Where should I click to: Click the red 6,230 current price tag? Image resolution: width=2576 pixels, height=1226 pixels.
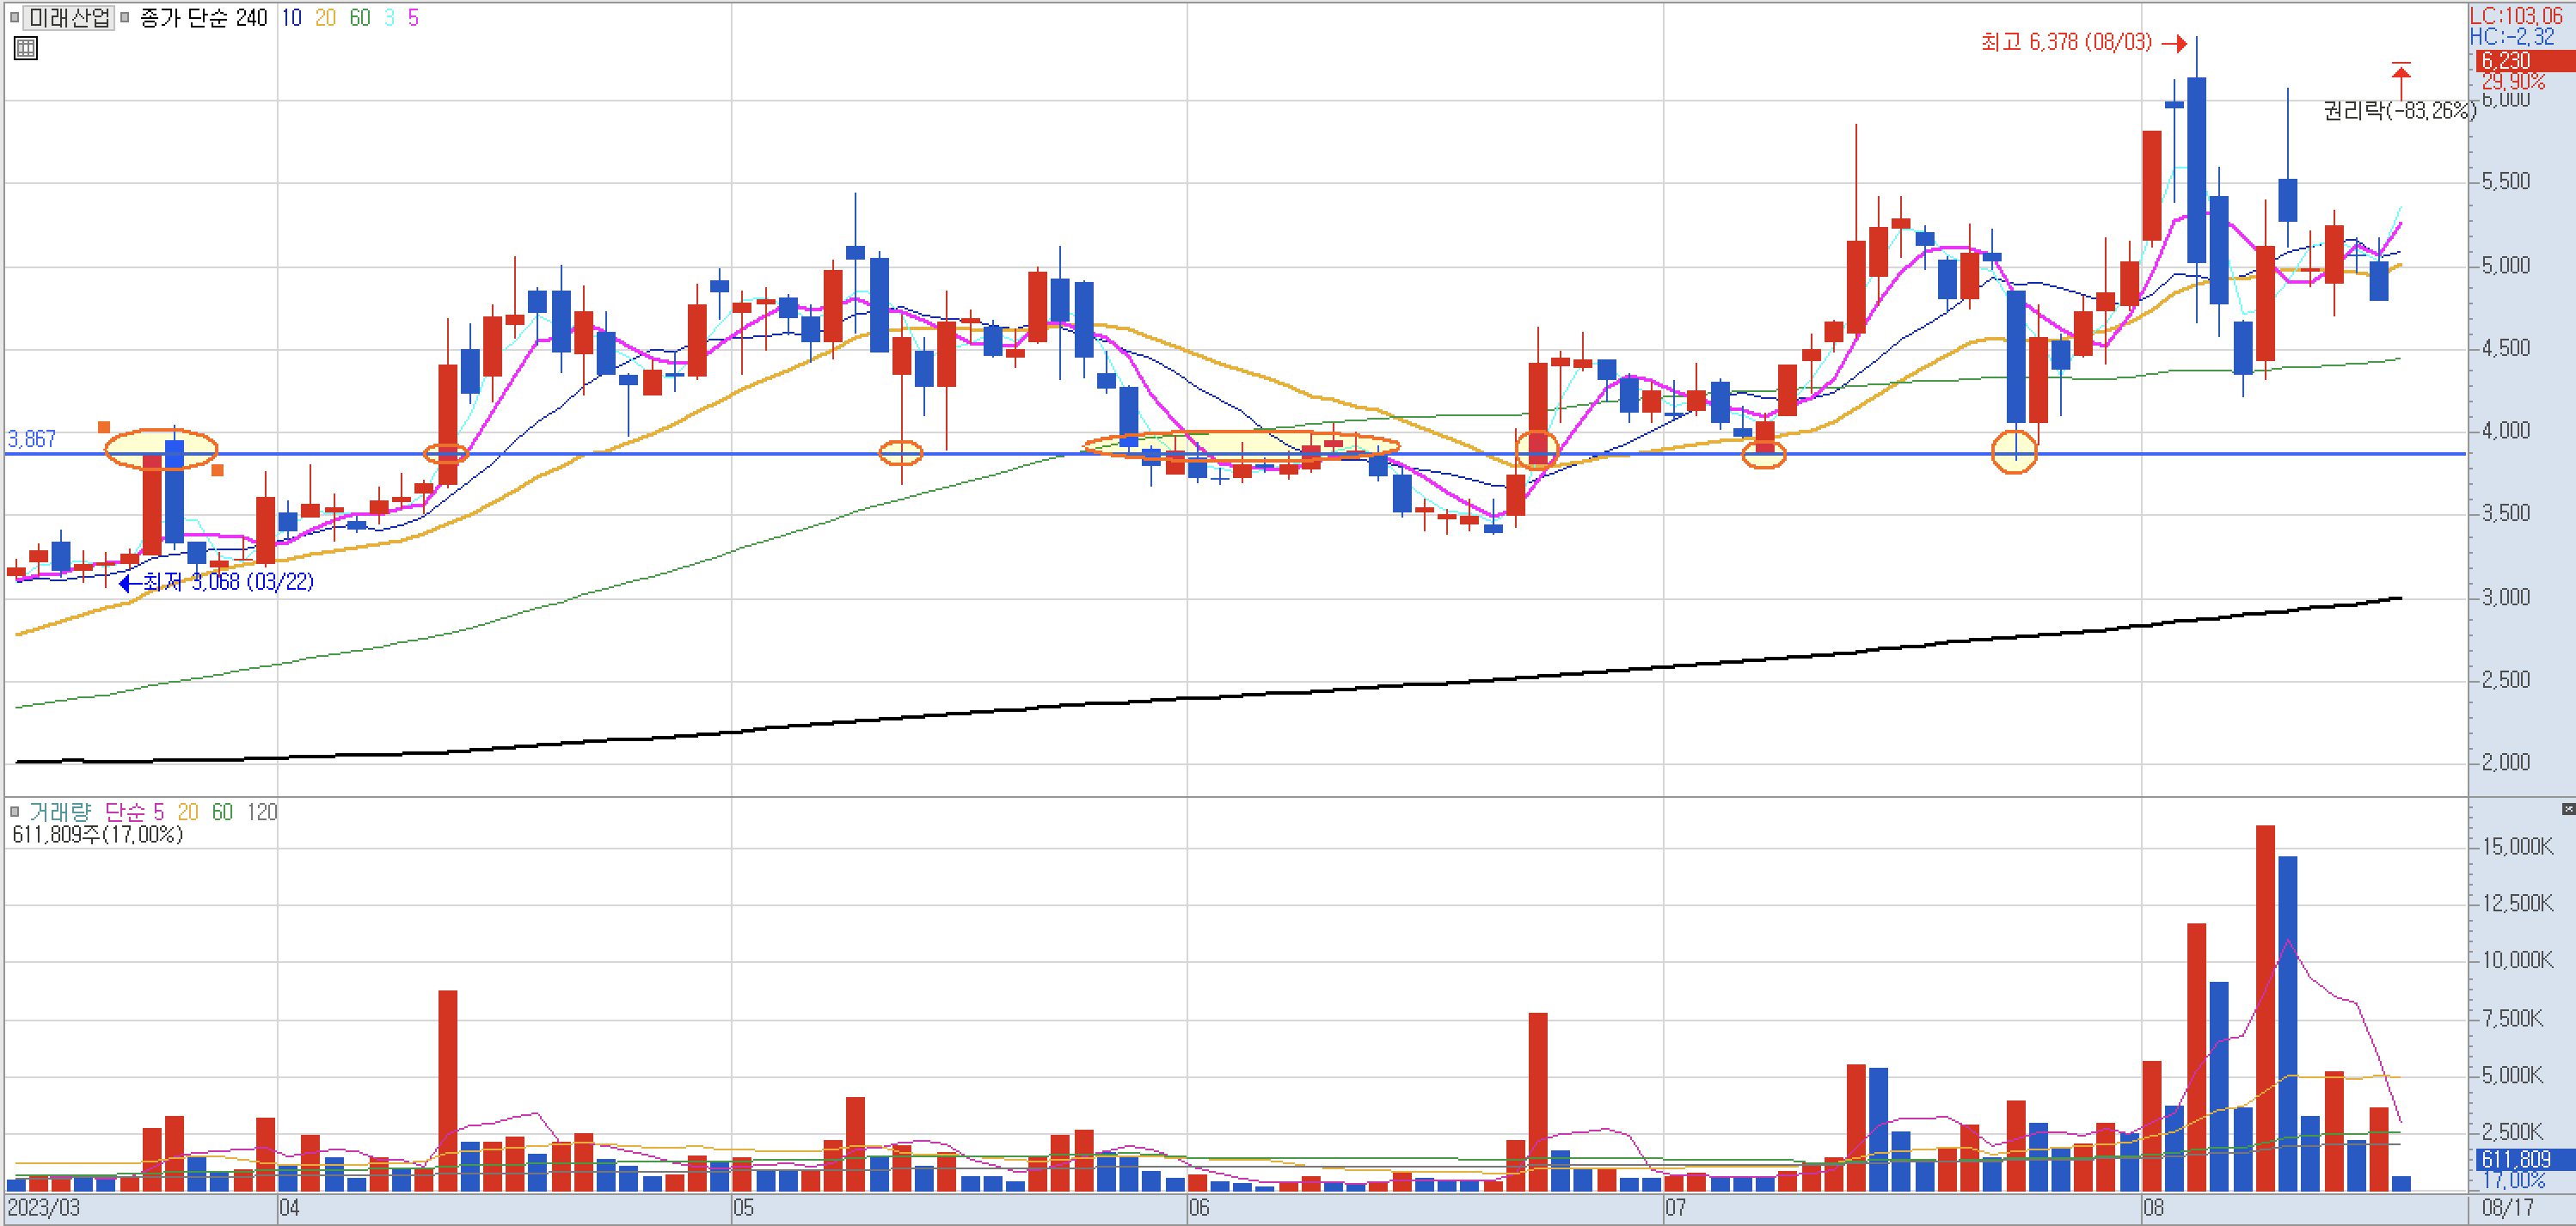point(2505,61)
